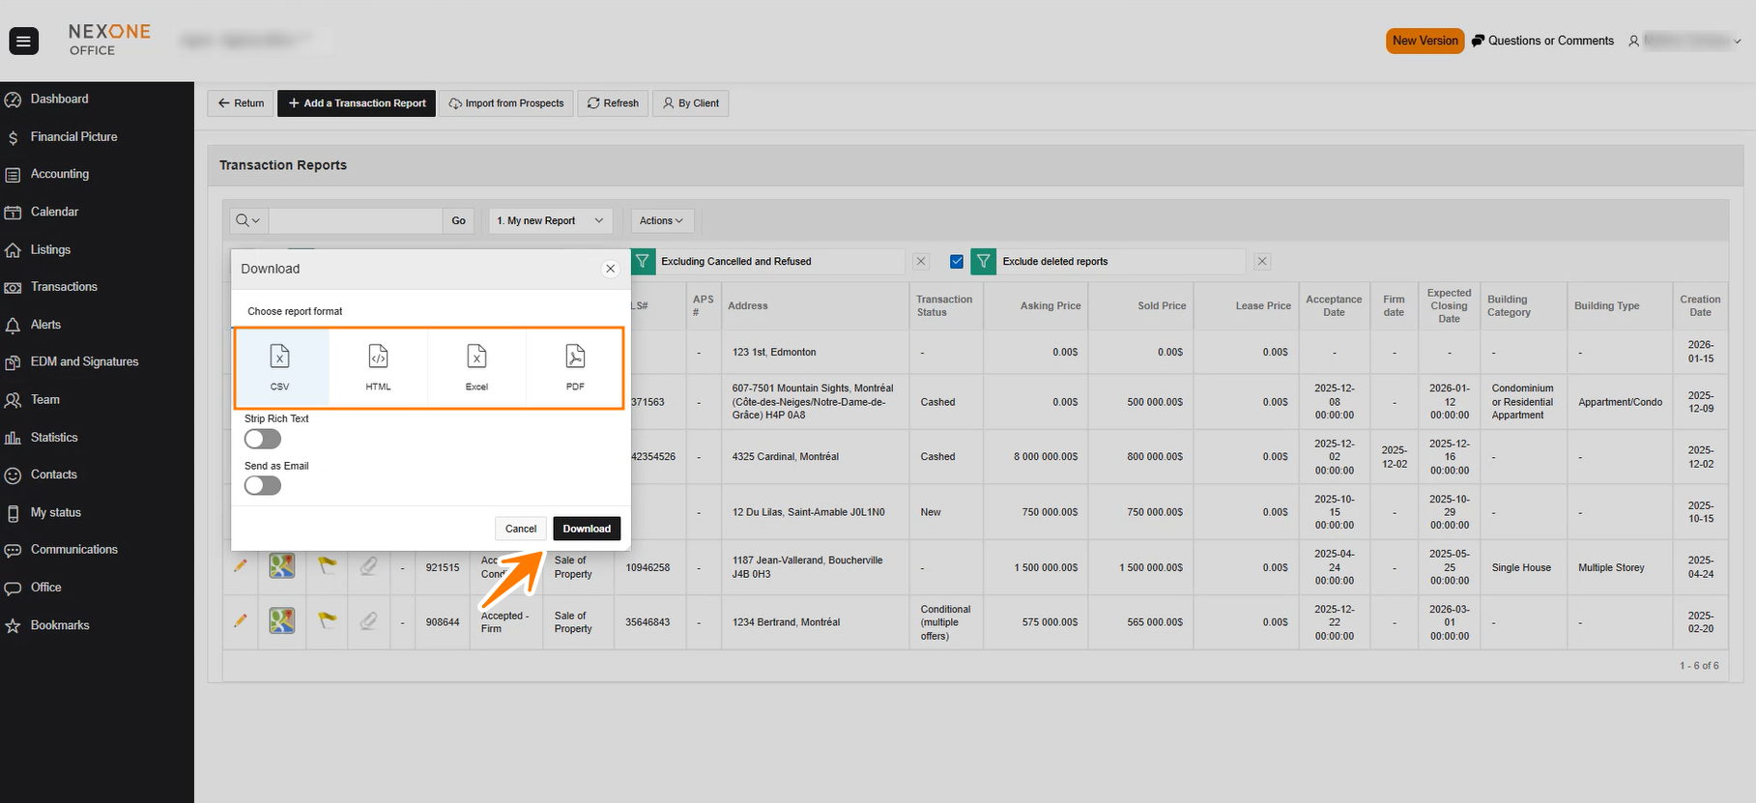
Task: Close the Download dialog with X
Action: click(x=610, y=270)
